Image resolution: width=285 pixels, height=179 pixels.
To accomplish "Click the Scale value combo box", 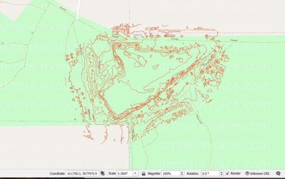I will 125,173.
